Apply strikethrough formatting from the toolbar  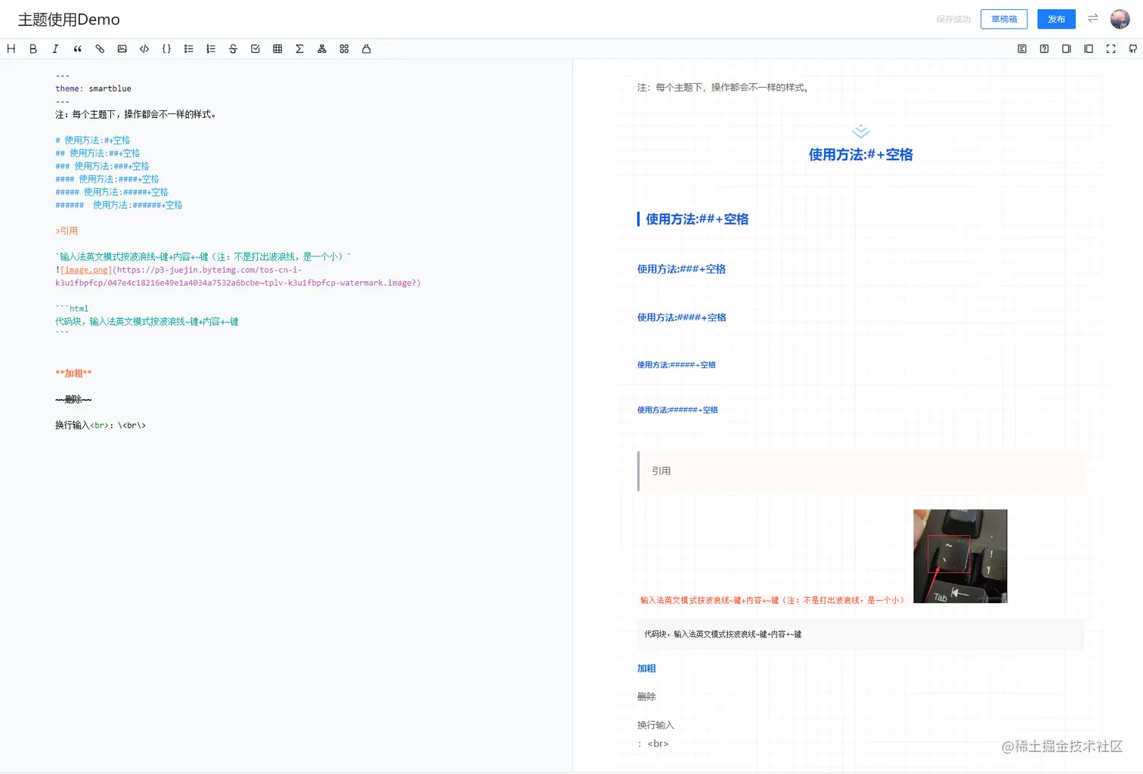(x=233, y=48)
